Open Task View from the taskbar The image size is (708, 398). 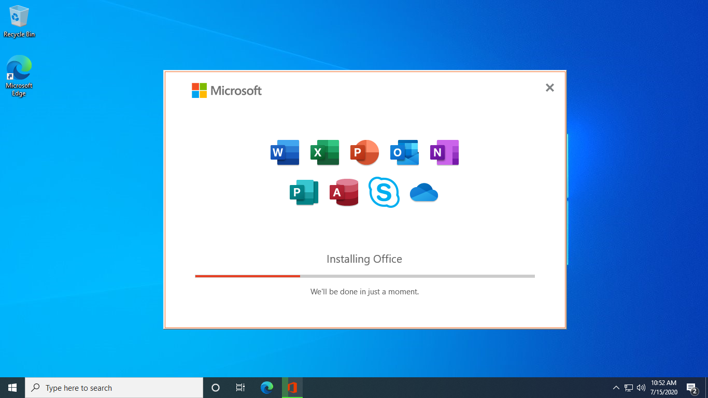[x=240, y=388]
